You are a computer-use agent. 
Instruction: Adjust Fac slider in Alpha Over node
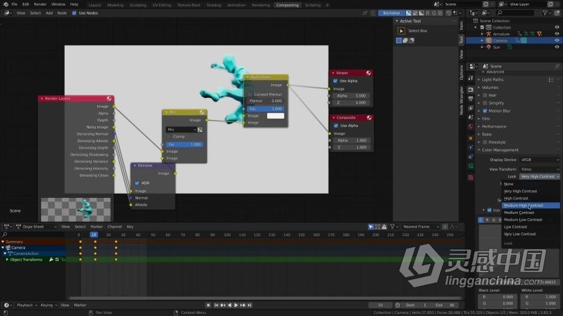(266, 108)
